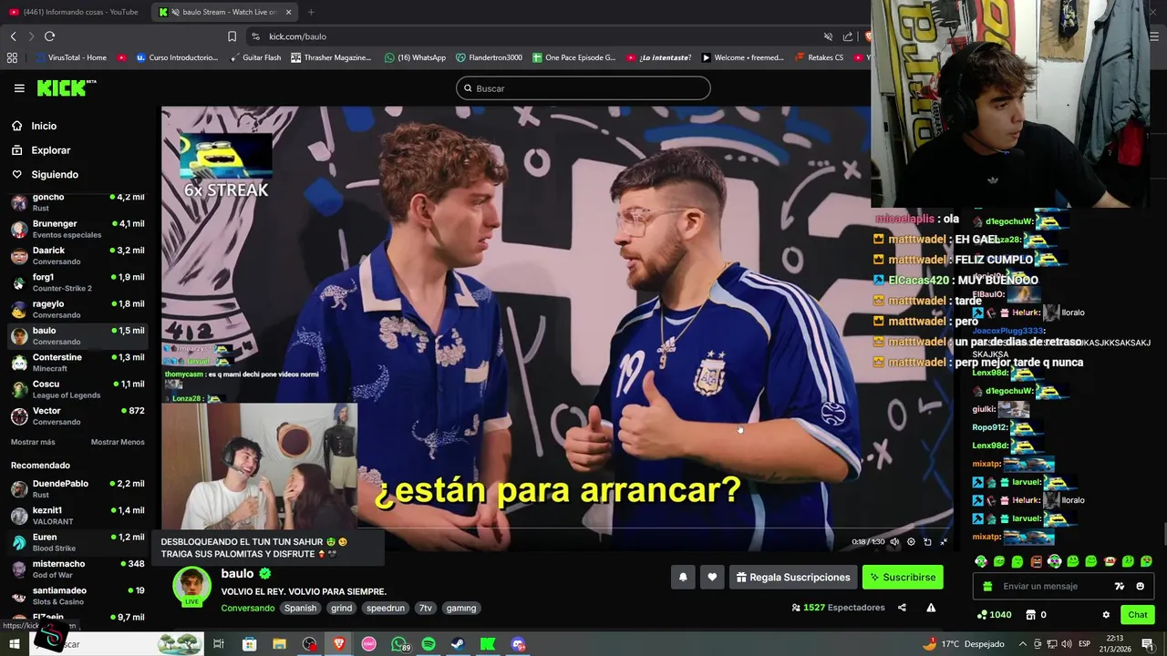Open Spotify from the taskbar
The image size is (1167, 656).
pyautogui.click(x=429, y=644)
